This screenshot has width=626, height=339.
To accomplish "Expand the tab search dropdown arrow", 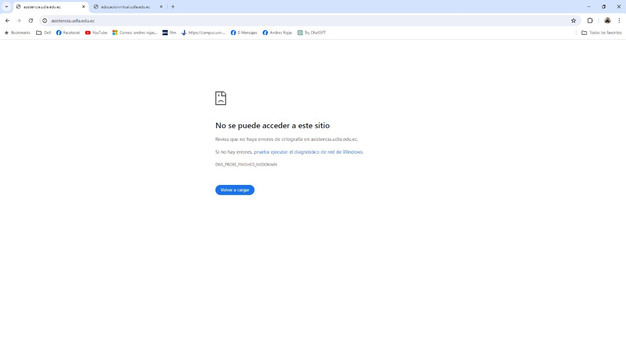I will pos(6,7).
